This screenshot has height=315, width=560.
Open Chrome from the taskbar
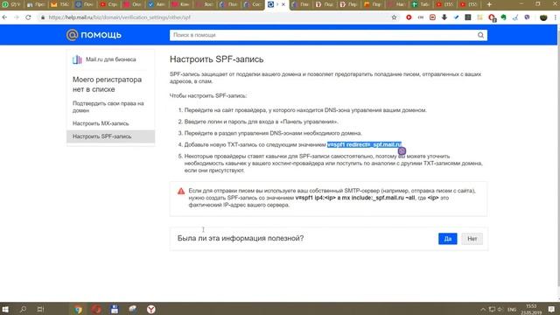tap(78, 309)
